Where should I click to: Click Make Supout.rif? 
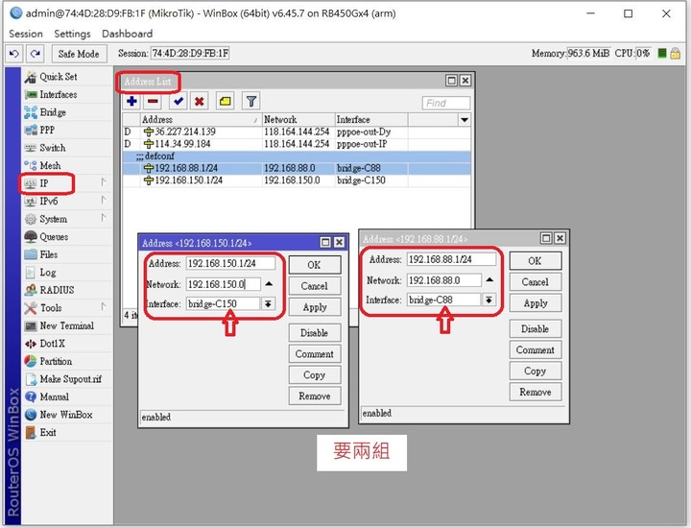point(70,379)
